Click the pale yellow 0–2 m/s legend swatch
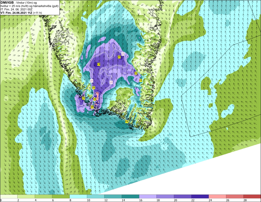 click(9, 197)
